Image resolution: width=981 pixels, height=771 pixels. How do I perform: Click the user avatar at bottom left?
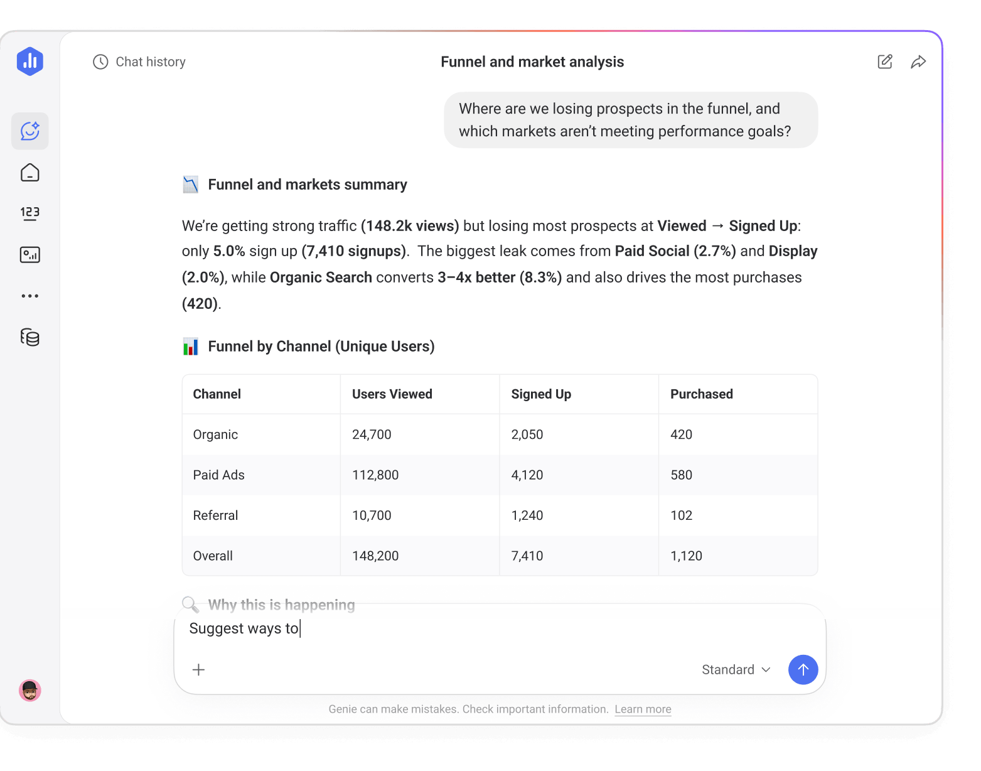[x=29, y=691]
